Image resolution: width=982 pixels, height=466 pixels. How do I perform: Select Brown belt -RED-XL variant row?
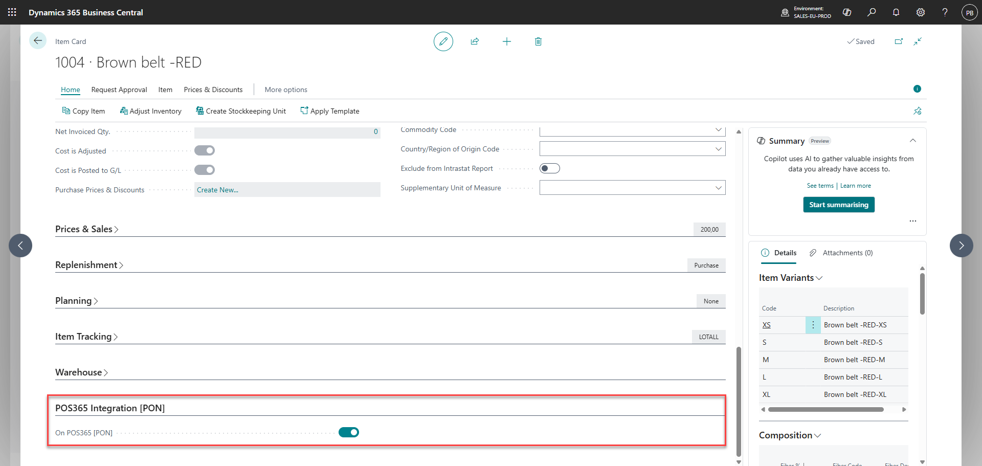tap(834, 394)
